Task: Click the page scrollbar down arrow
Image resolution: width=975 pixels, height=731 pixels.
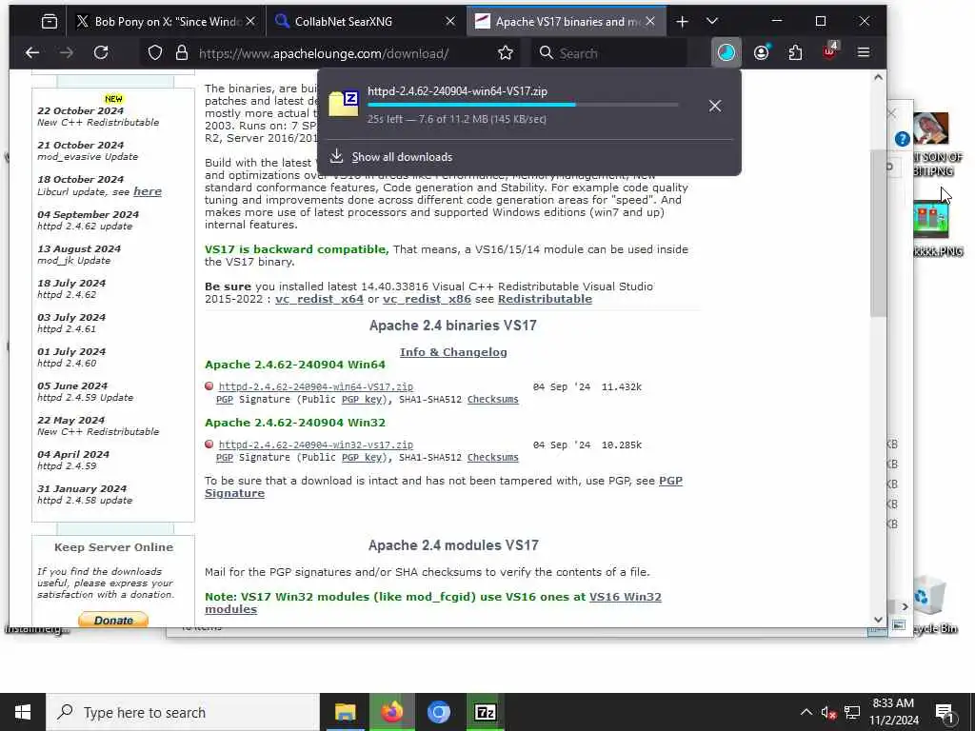Action: pos(878,619)
